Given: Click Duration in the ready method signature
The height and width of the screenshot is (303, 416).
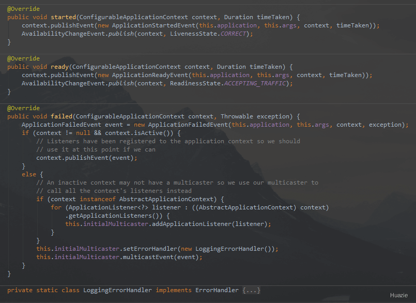Looking at the screenshot, I should click(232, 67).
